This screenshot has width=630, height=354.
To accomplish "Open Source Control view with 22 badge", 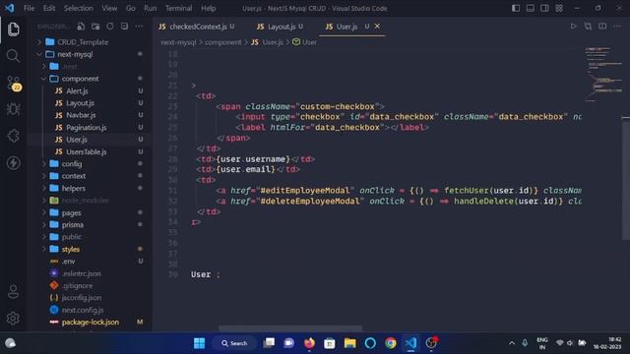I will coord(14,83).
